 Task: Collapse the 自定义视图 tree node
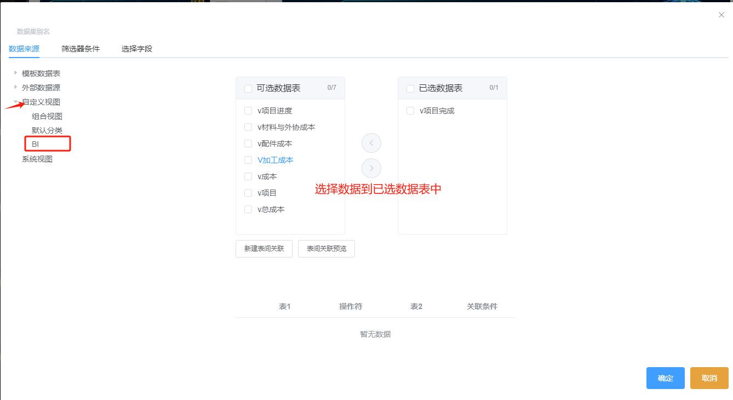(15, 102)
